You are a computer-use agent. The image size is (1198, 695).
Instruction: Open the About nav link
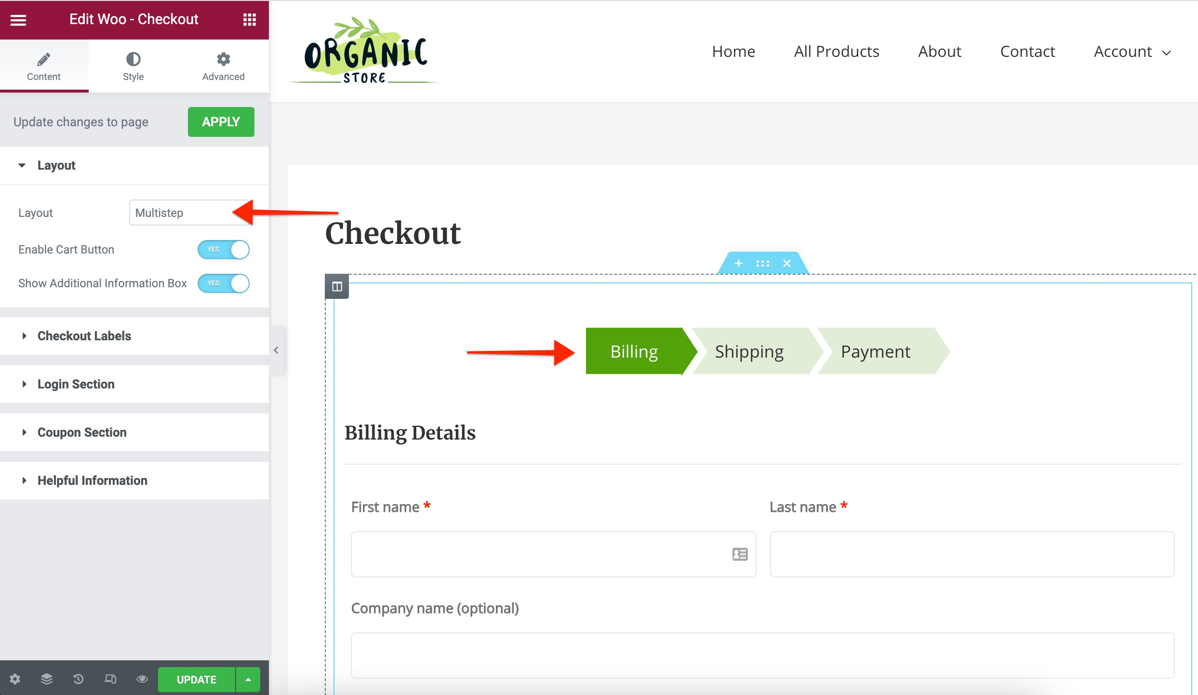pyautogui.click(x=940, y=52)
